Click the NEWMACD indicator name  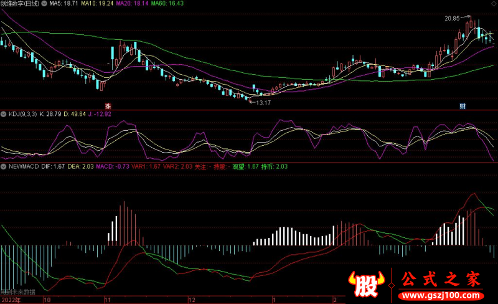22,167
